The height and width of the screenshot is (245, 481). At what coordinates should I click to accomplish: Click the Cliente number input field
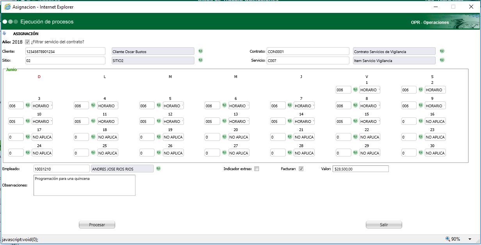coord(65,51)
